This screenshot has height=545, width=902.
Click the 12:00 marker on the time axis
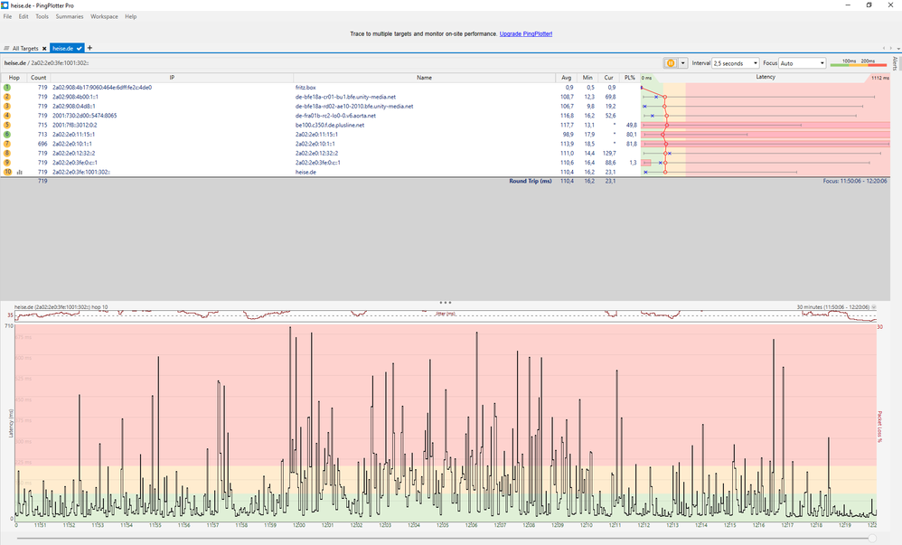pyautogui.click(x=299, y=525)
